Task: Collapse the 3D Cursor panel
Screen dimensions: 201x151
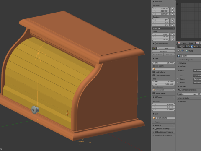Action: point(153,97)
